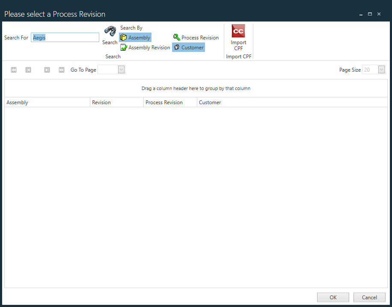392x307 pixels.
Task: Cancel the process revision dialog
Action: 369,297
